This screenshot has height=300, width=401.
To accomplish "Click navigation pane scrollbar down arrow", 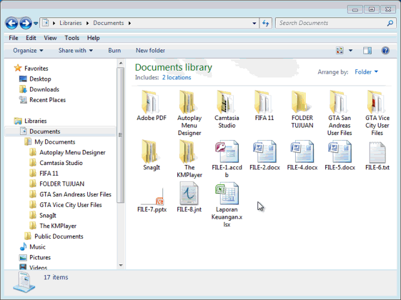I will (121, 265).
